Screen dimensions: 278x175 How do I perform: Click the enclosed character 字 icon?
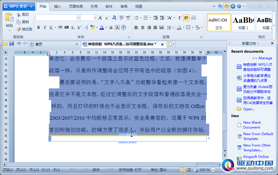point(124,27)
